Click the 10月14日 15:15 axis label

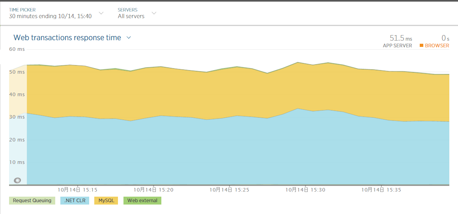[x=77, y=190]
